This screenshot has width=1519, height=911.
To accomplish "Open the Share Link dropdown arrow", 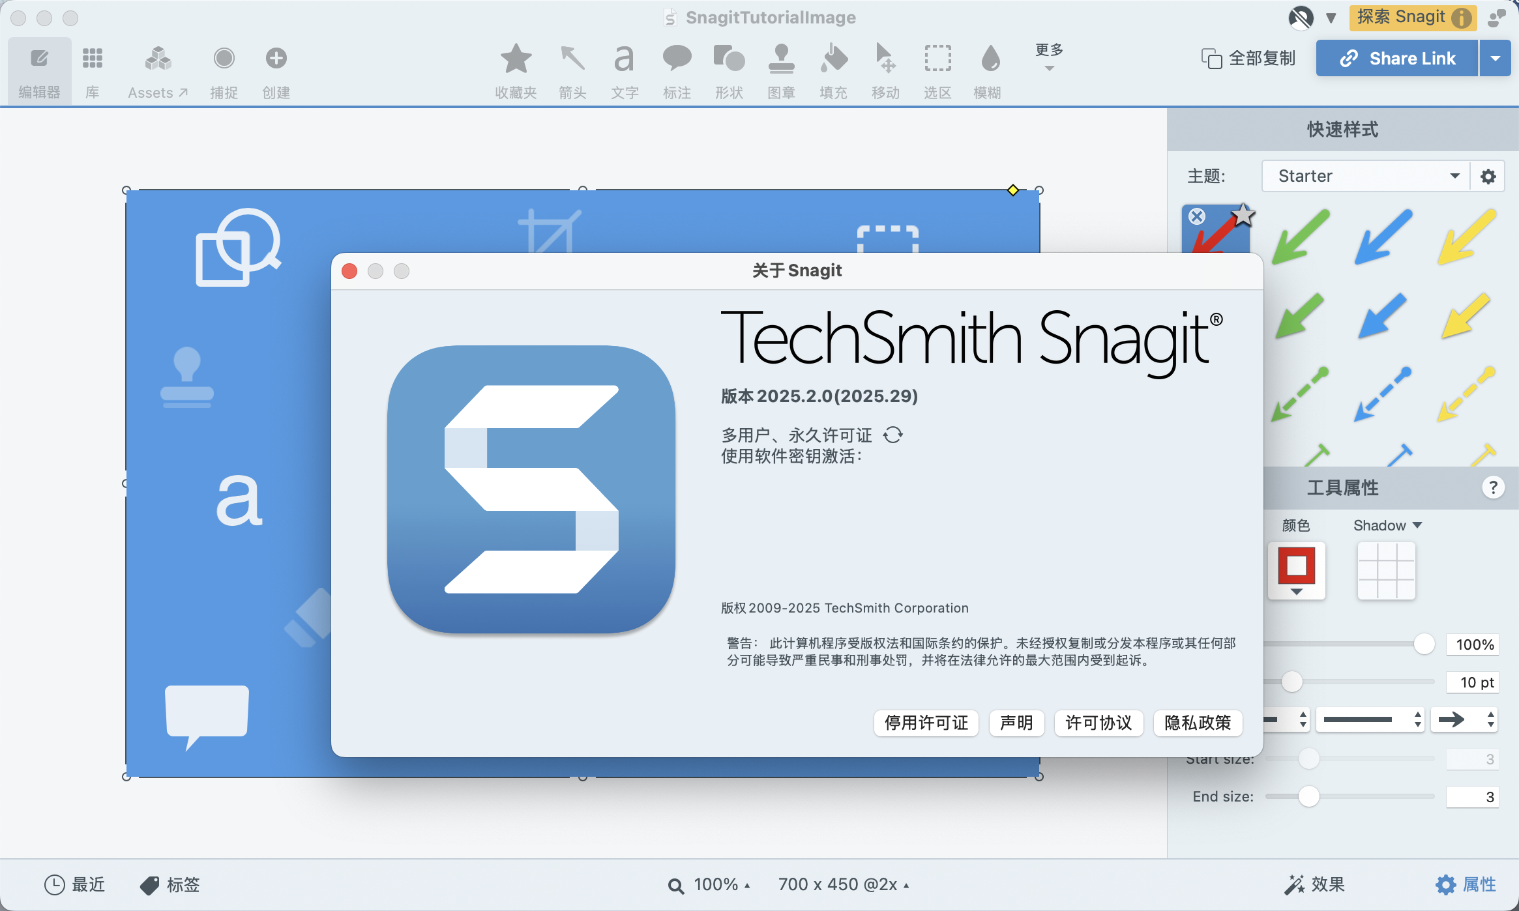I will (1496, 58).
